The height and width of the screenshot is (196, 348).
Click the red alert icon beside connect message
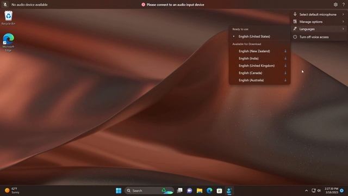(143, 4)
